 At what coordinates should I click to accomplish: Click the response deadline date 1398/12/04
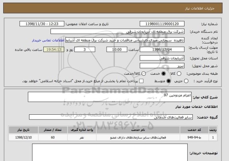point(162,49)
